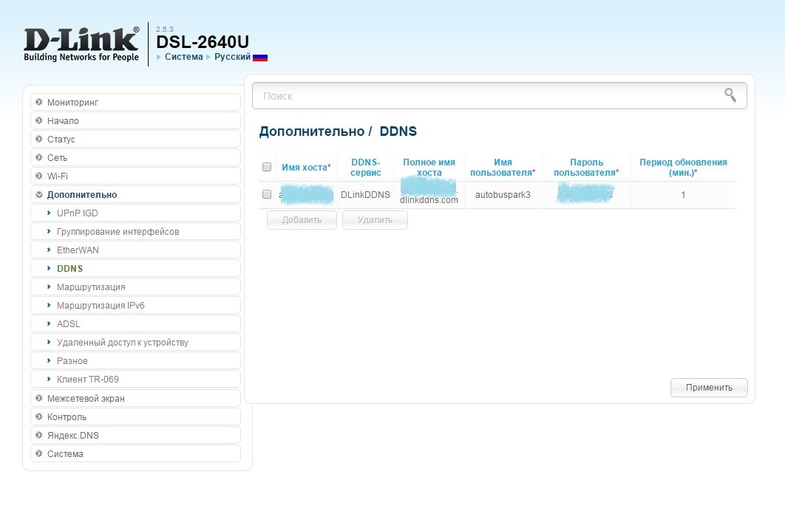Screen dimensions: 785x511
Task: Open the Система dropdown in header
Action: tap(183, 57)
